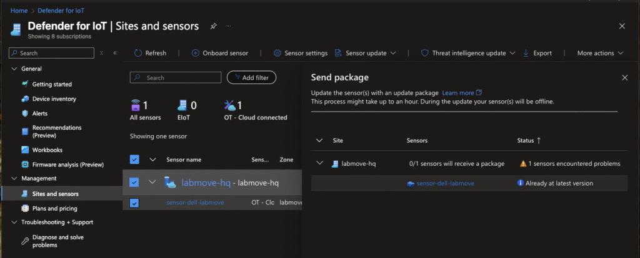Click the labmove-hq site icon in Send package
Image resolution: width=640 pixels, height=258 pixels.
pyautogui.click(x=335, y=164)
